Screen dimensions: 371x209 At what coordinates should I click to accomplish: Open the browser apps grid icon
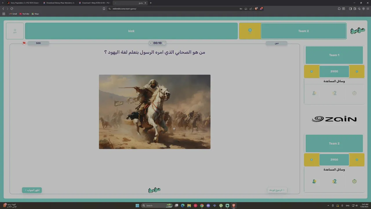coord(4,14)
